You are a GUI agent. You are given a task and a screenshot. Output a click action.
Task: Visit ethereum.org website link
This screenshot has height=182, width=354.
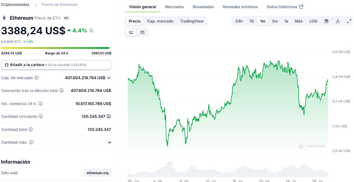click(x=98, y=173)
